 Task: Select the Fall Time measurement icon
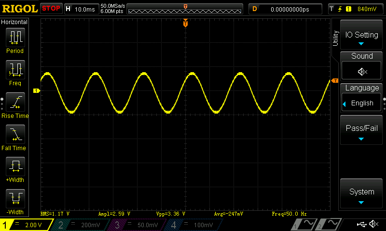click(15, 134)
